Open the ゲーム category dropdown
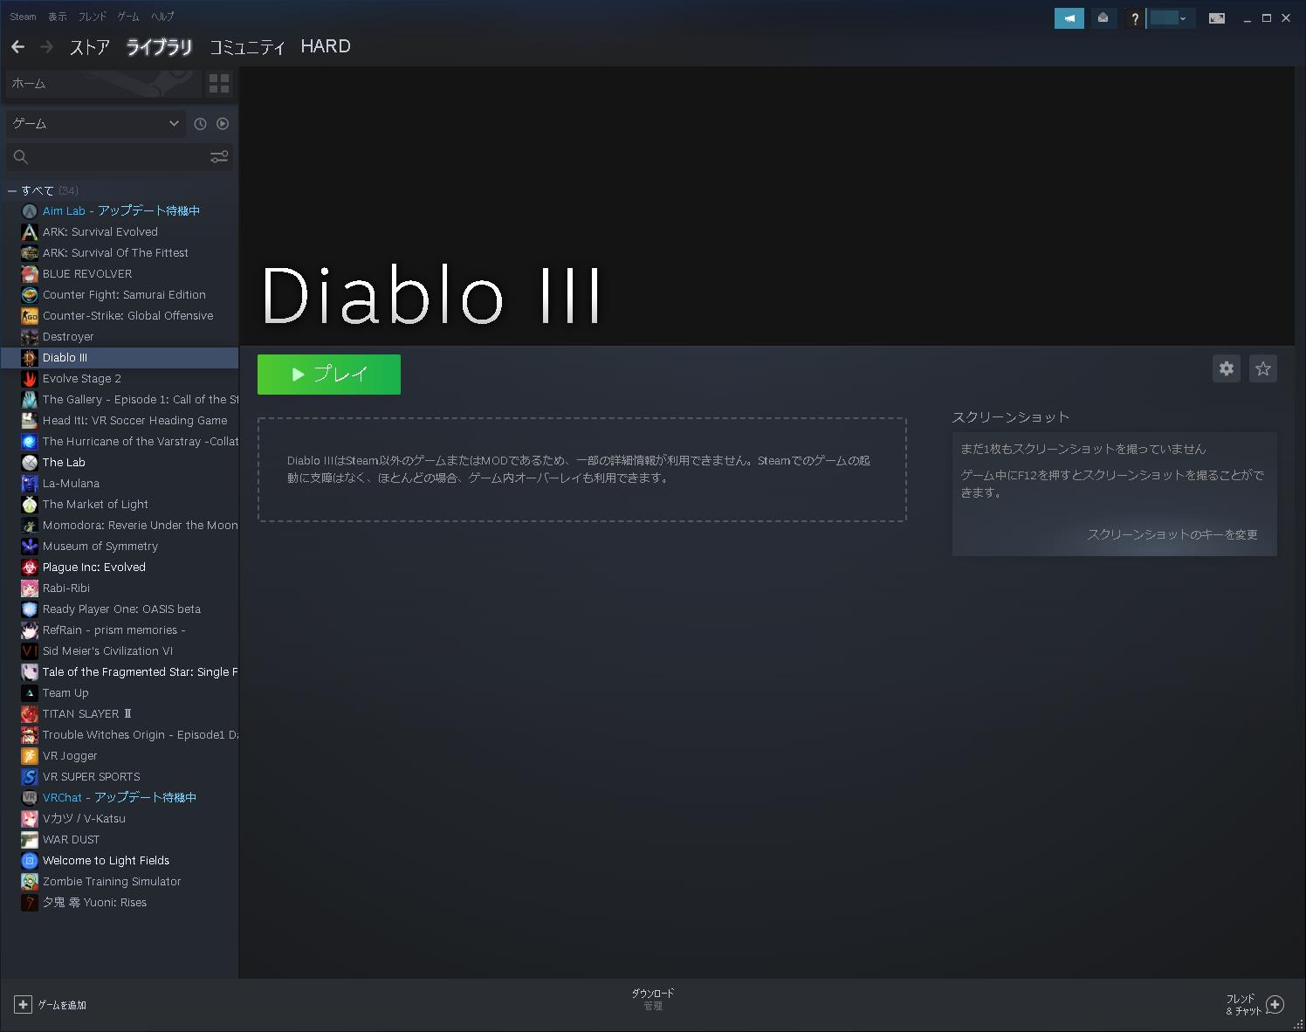The width and height of the screenshot is (1306, 1032). click(x=96, y=124)
